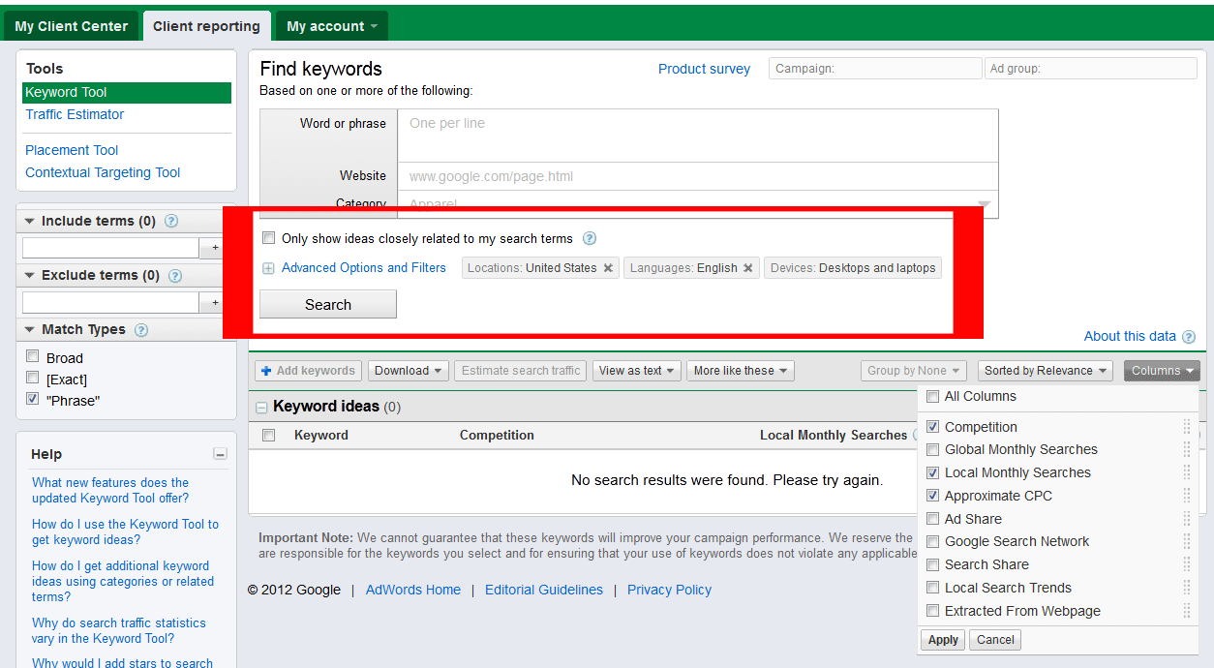Collapse the Help panel with minus icon
This screenshot has width=1214, height=668.
(220, 454)
